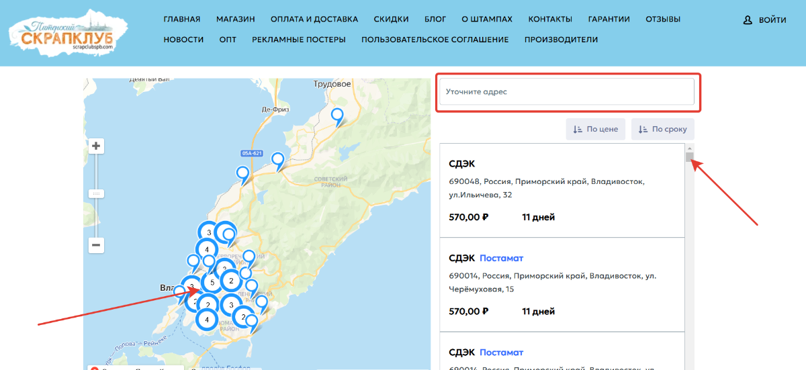Open the СКИДКИ menu item
Image resolution: width=806 pixels, height=370 pixels.
point(391,19)
